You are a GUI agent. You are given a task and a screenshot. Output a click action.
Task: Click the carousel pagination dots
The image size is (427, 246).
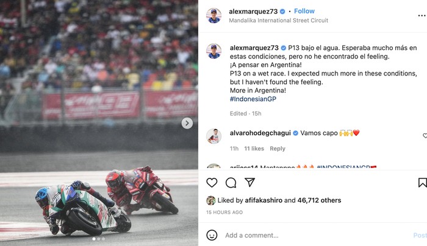(99, 239)
